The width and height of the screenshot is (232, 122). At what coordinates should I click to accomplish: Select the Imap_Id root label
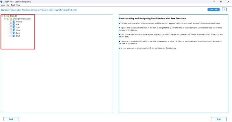pos(13,16)
